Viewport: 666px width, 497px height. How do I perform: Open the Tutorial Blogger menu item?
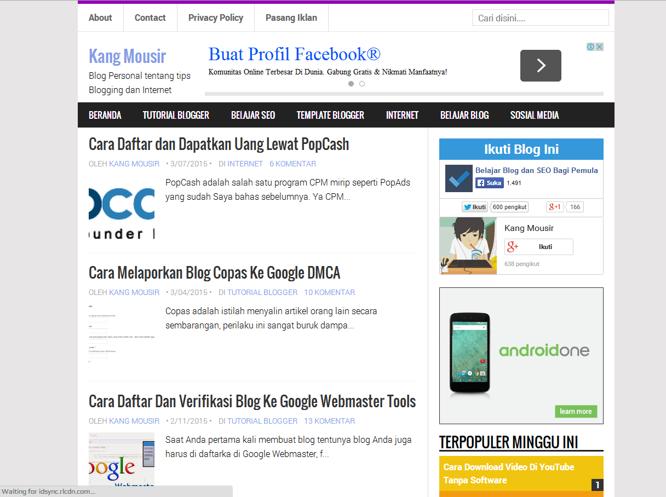(176, 115)
